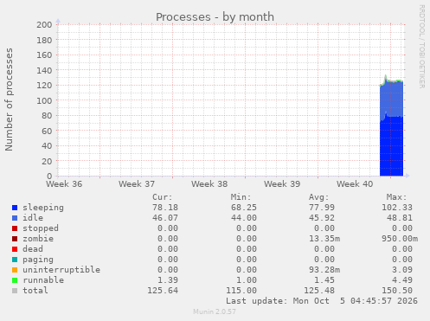This screenshot has height=321, width=430.
Task: Click the uninterruptible legend color swatch
Action: pyautogui.click(x=15, y=270)
